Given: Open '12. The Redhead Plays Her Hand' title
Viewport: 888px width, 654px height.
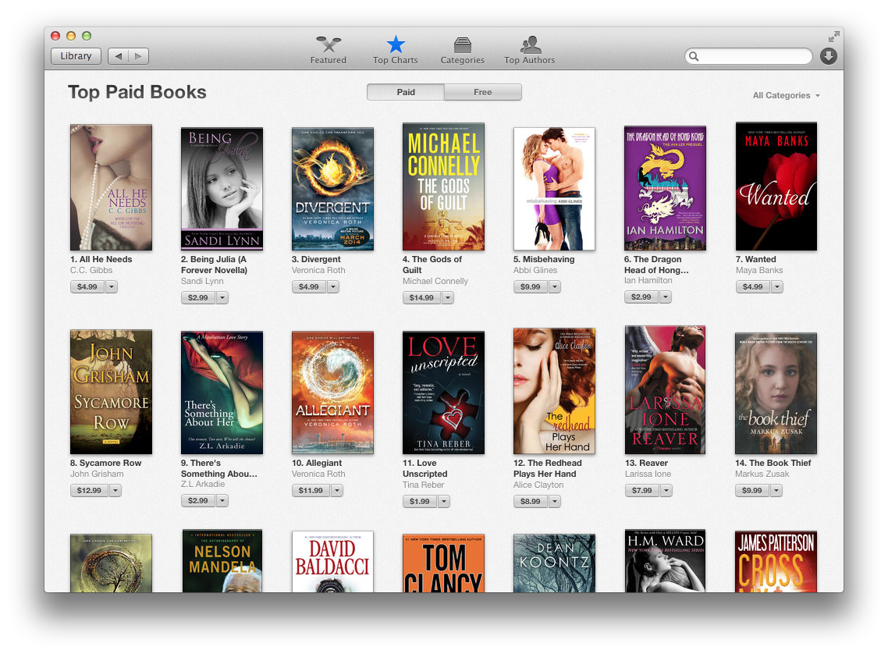Looking at the screenshot, I should click(547, 468).
